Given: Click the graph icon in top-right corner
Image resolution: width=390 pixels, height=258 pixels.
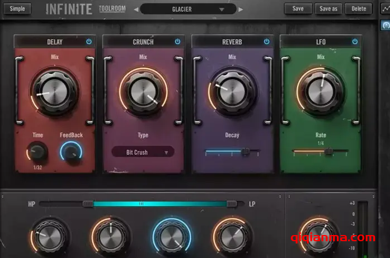Looking at the screenshot, I should [385, 9].
